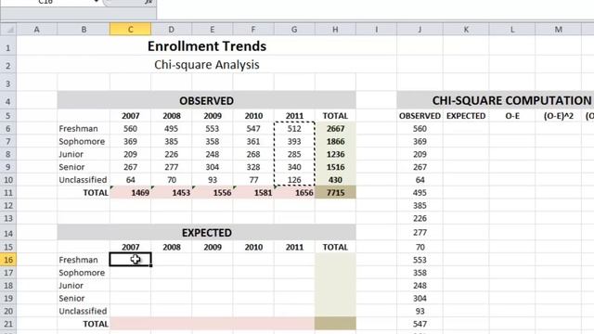Select column K header
Image resolution: width=594 pixels, height=334 pixels.
click(466, 29)
